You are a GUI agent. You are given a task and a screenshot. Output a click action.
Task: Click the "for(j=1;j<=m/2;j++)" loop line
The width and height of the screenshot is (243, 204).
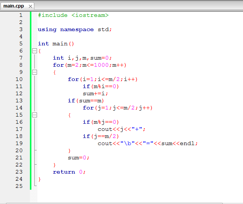tap(118, 108)
